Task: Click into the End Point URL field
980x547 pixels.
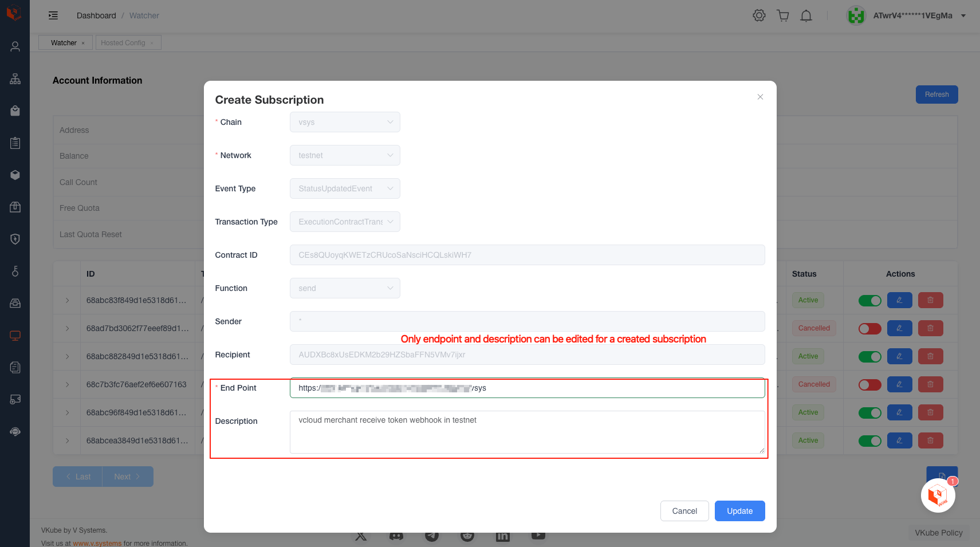Action: coord(527,388)
